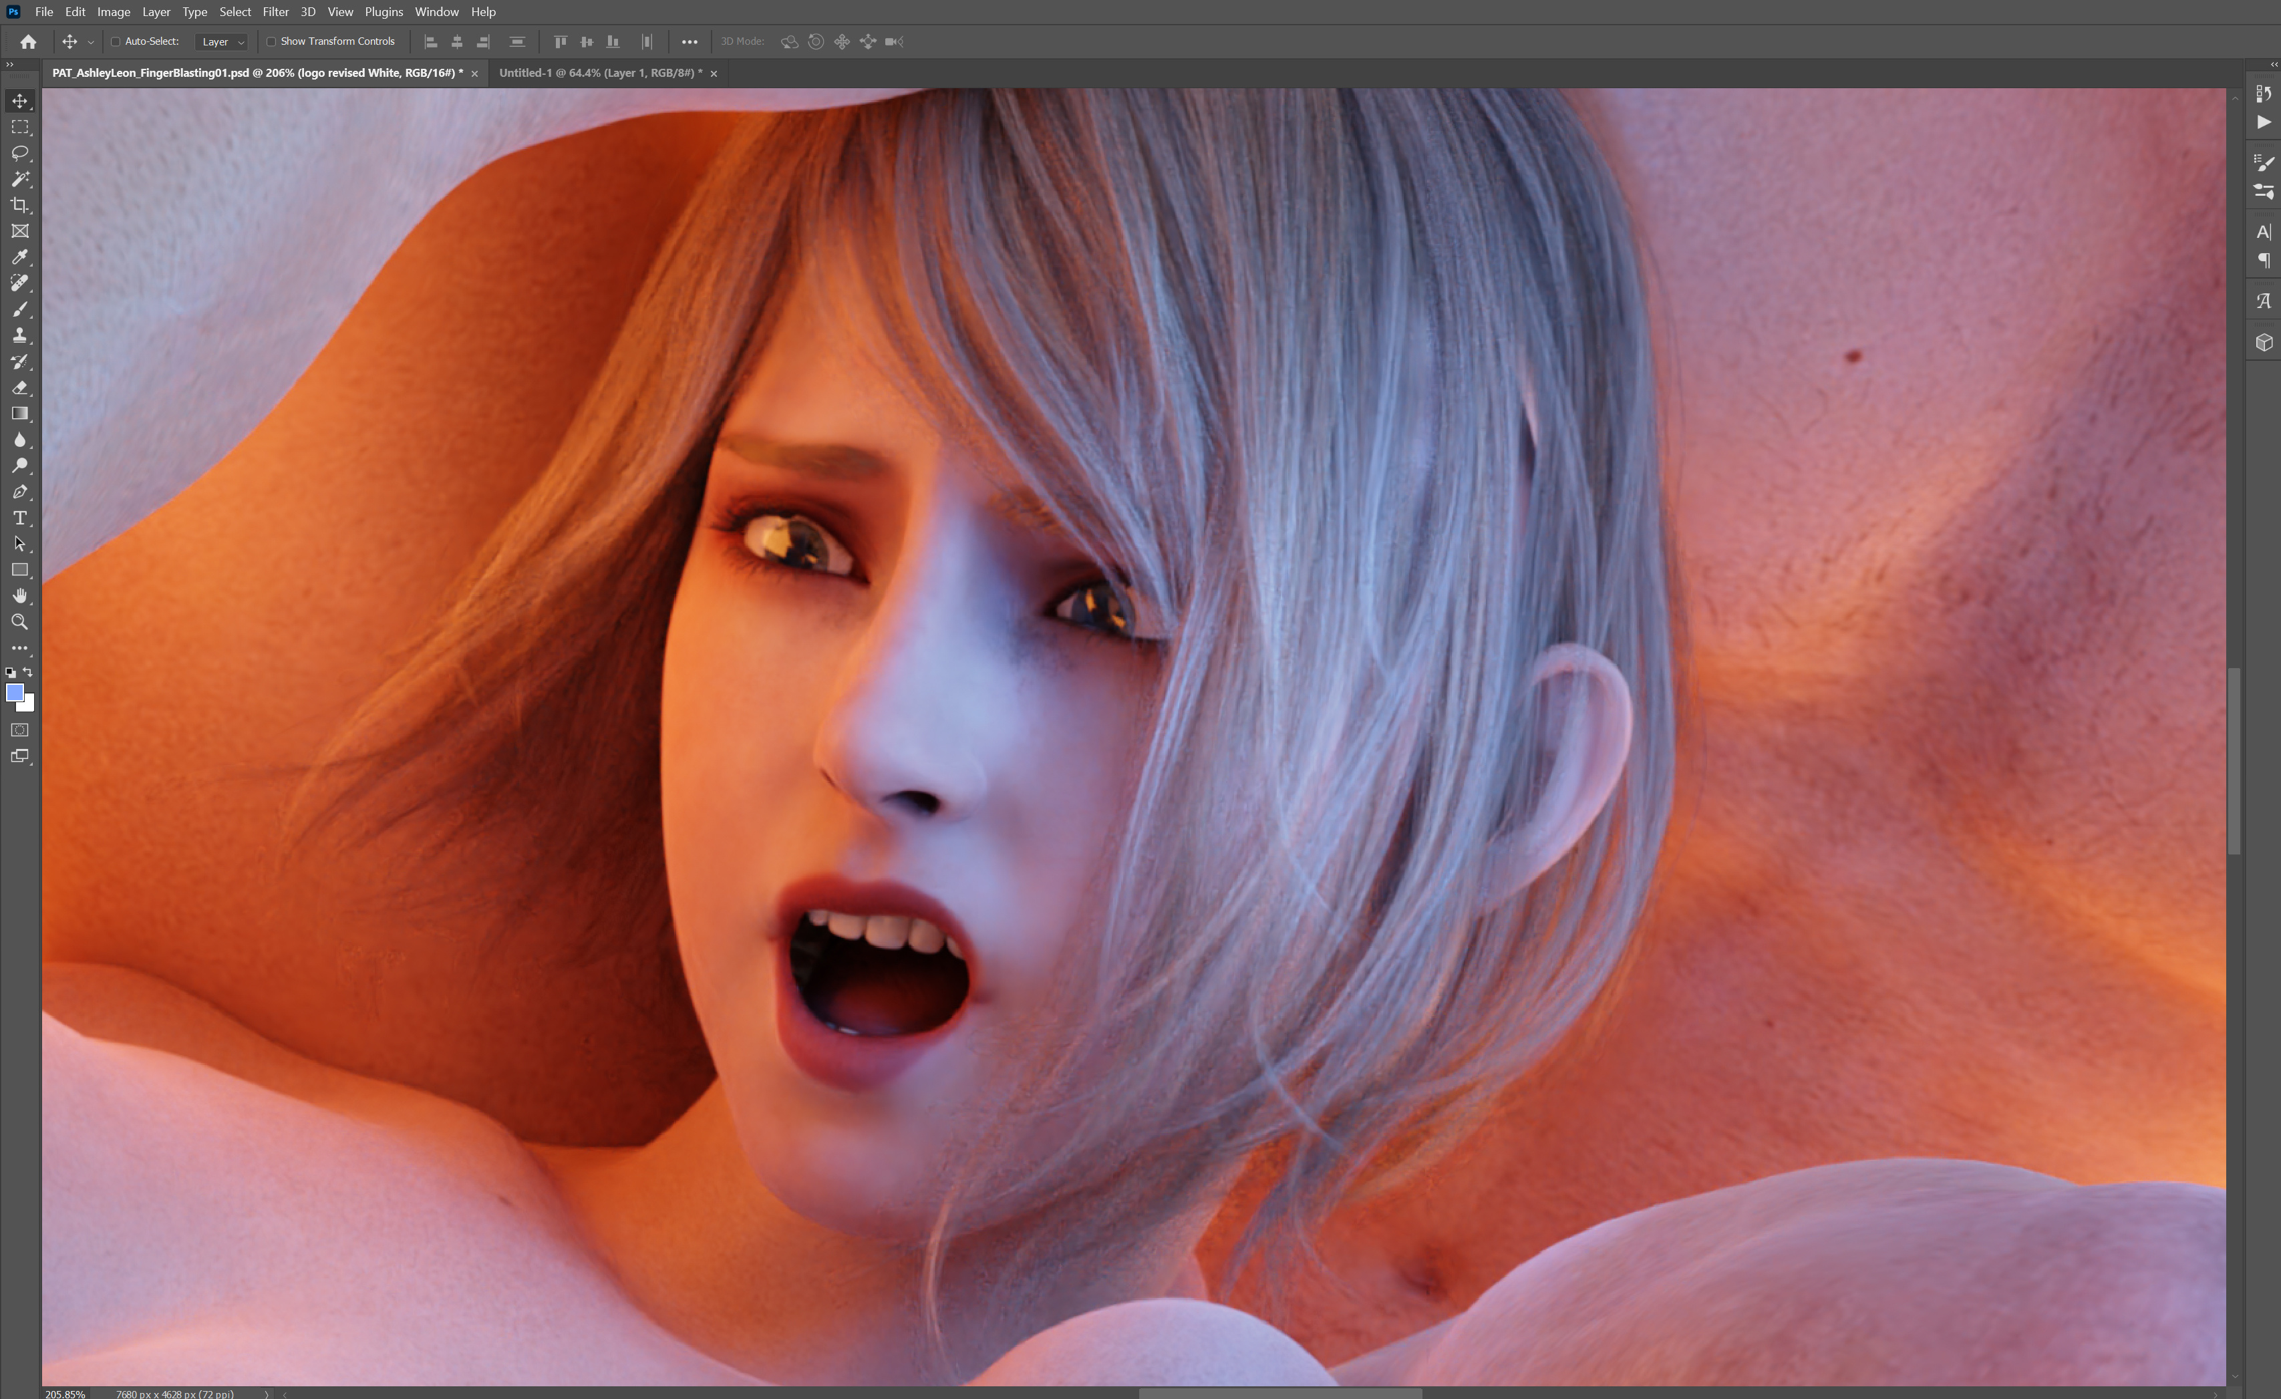Swap foreground and background colors
Screen dimensions: 2281x1399
[x=28, y=672]
